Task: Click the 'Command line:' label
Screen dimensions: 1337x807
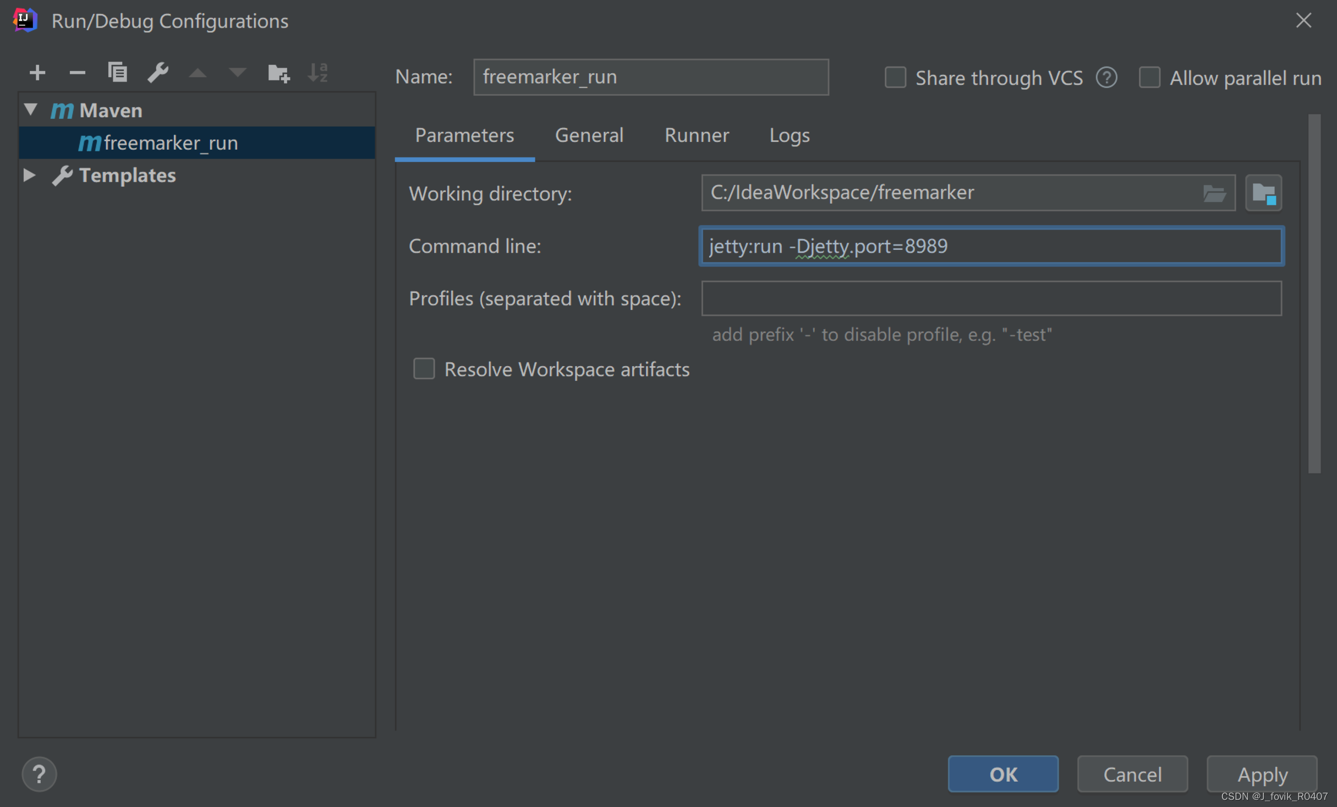Action: pos(475,246)
